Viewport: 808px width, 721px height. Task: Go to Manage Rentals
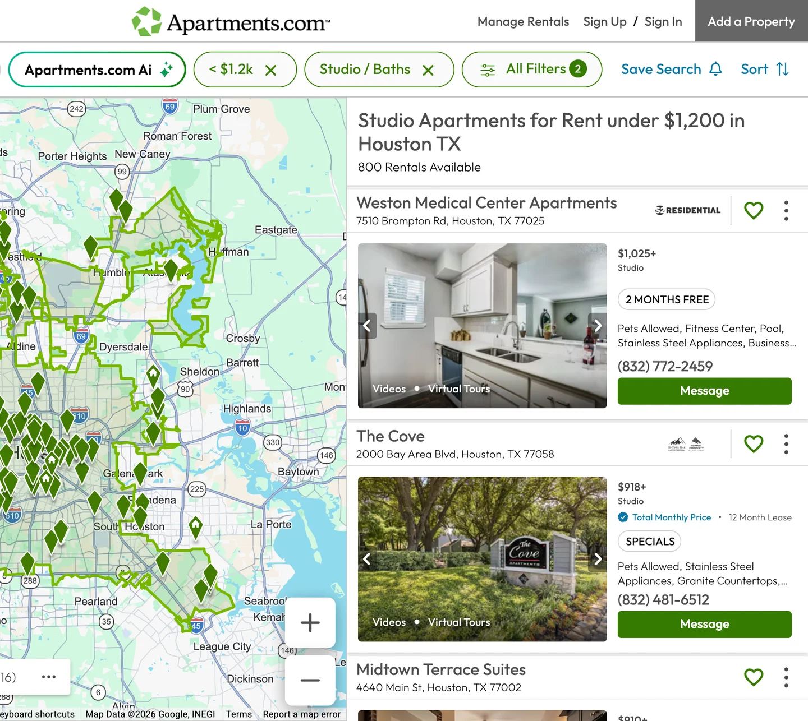[x=523, y=21]
